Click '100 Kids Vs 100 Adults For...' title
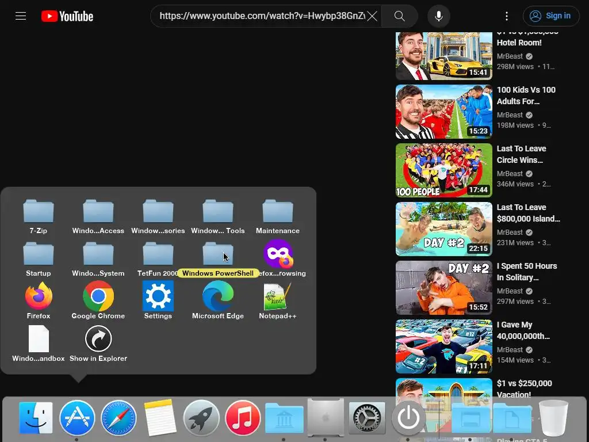Screen dimensions: 589x442 coord(526,96)
